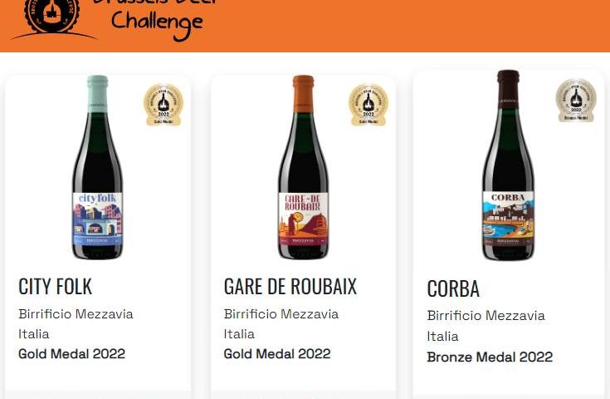
Task: Click Birrificio Mezzavia under City Folk
Action: tap(76, 314)
